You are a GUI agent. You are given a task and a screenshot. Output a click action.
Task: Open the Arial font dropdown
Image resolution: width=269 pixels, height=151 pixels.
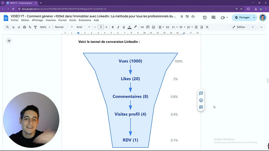(83, 27)
